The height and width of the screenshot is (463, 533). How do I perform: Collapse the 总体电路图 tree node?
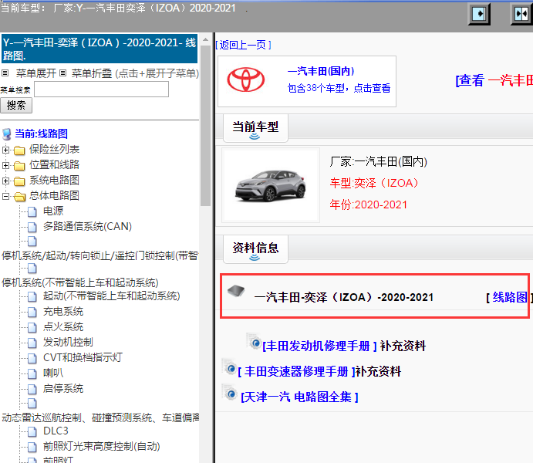5,197
